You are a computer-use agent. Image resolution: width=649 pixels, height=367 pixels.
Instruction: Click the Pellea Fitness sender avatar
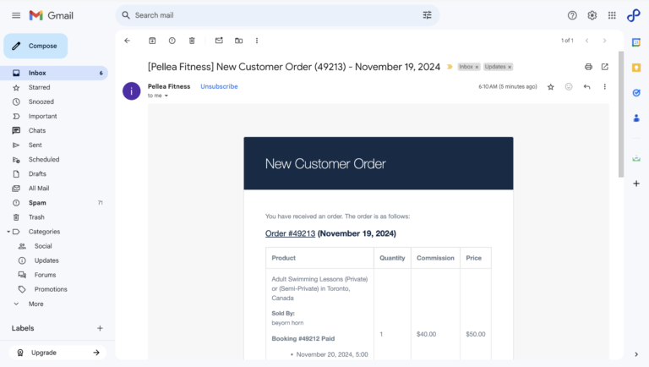tap(132, 91)
